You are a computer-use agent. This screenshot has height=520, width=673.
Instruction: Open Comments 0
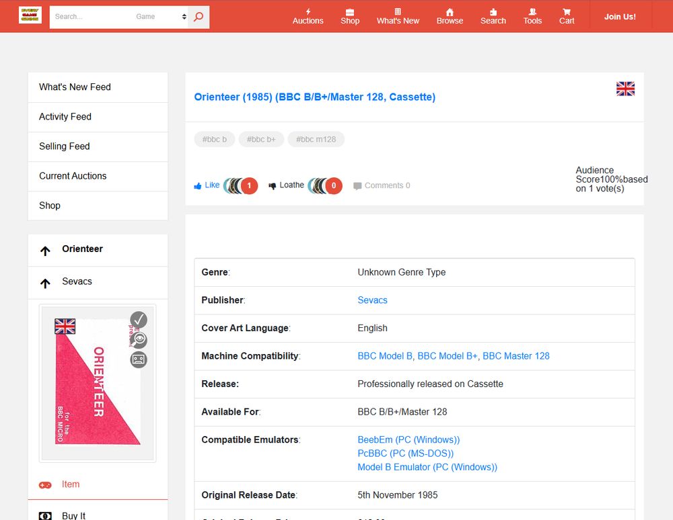tap(382, 185)
